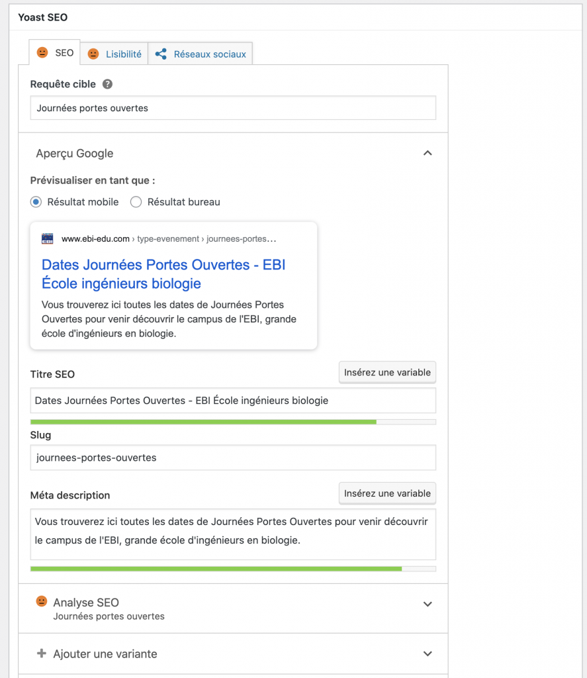Image resolution: width=587 pixels, height=678 pixels.
Task: Switch to the Lisibilité tab
Action: (x=114, y=54)
